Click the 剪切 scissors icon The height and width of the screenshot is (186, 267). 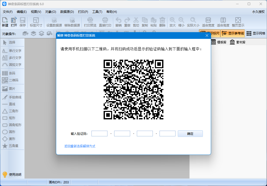pyautogui.click(x=136, y=22)
